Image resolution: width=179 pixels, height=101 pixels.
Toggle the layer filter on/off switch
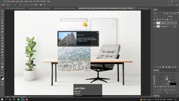(x=178, y=13)
